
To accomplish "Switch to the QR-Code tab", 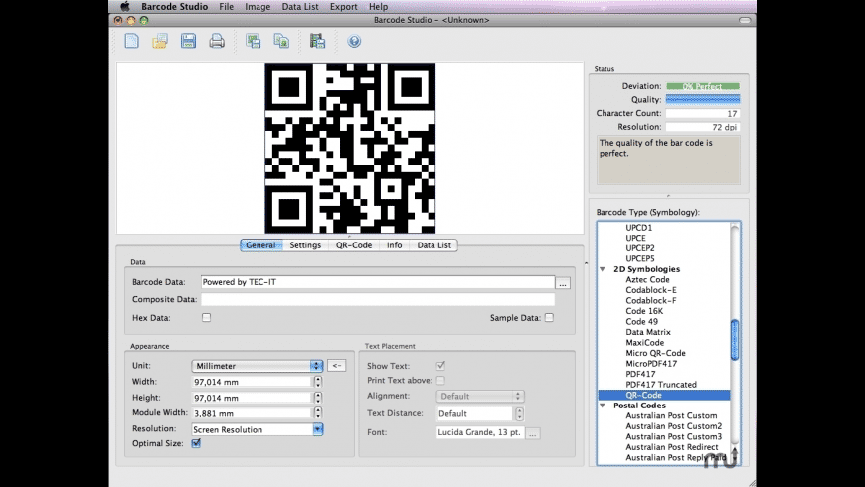I will pyautogui.click(x=353, y=244).
